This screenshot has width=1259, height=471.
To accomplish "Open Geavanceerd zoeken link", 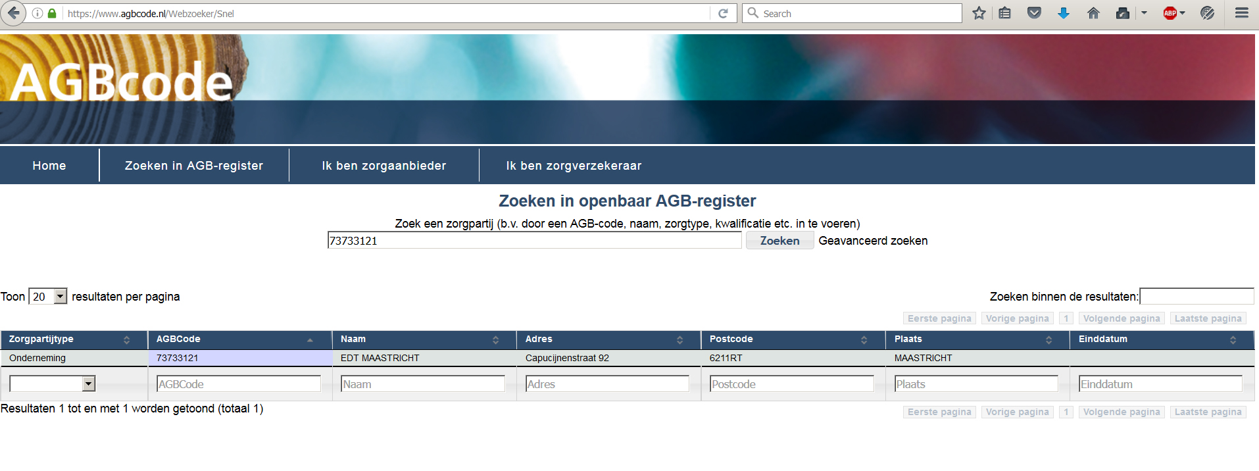I will pyautogui.click(x=873, y=241).
